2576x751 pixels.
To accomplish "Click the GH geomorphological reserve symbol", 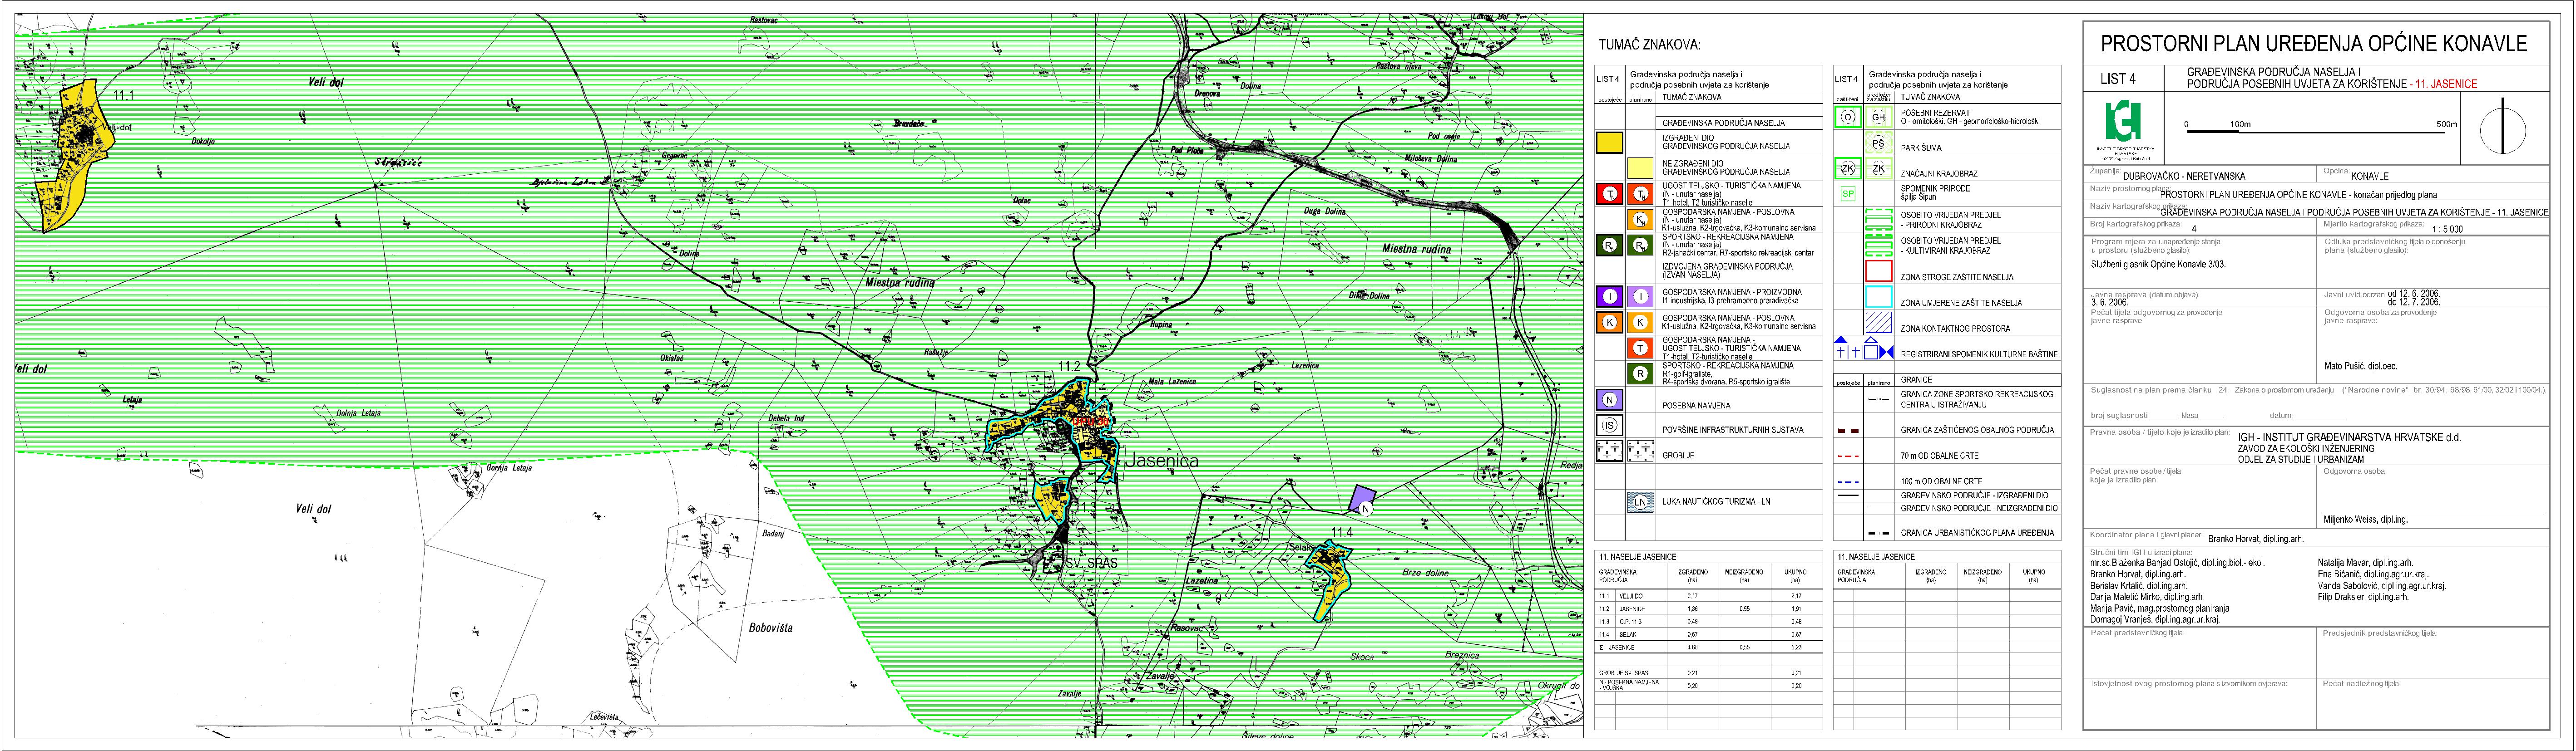I will (x=1878, y=117).
